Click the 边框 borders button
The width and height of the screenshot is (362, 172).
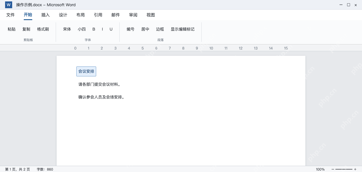pyautogui.click(x=160, y=29)
